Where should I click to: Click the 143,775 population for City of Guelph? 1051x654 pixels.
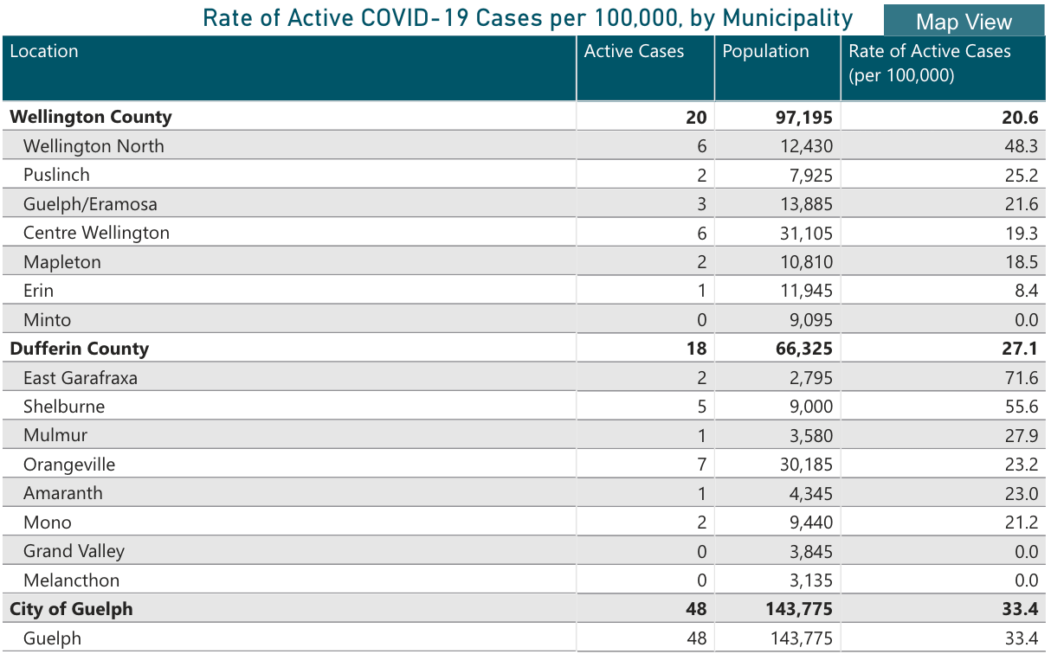(x=797, y=609)
